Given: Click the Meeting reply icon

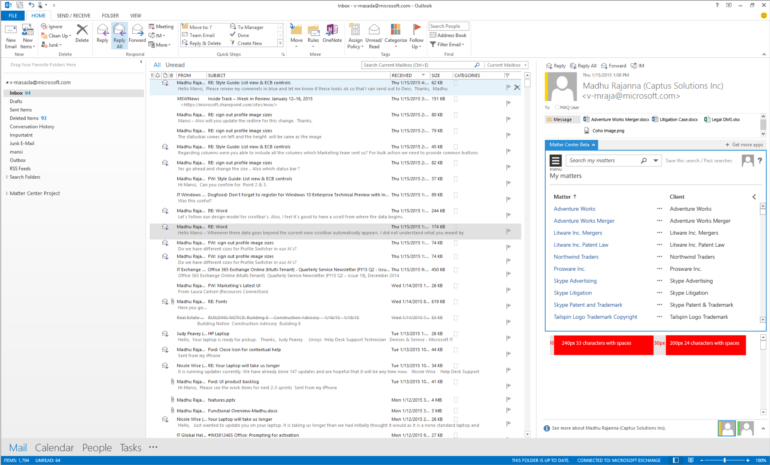Looking at the screenshot, I should (161, 27).
